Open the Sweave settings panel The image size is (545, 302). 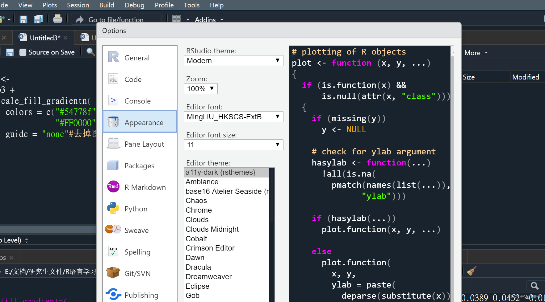[136, 230]
